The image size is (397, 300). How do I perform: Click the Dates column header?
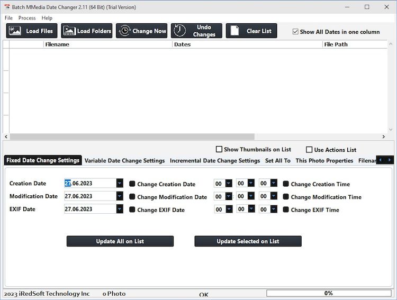pyautogui.click(x=247, y=44)
